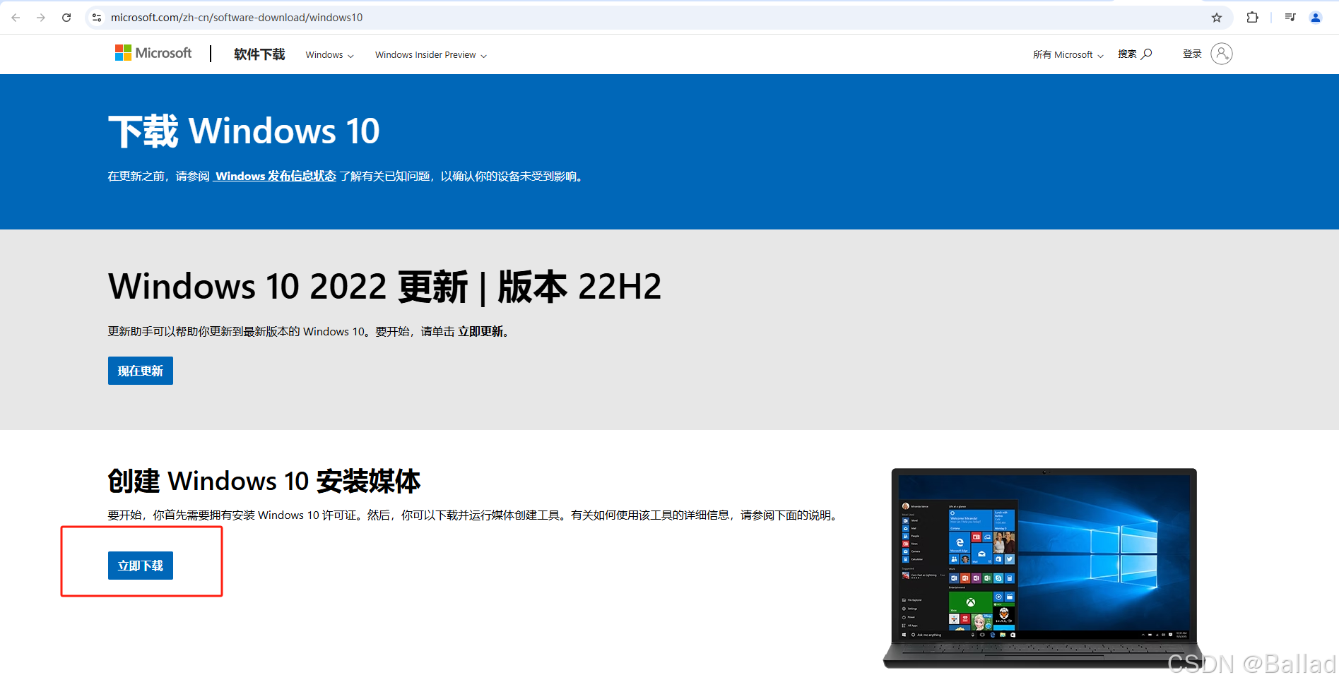
Task: Click the 下载 Windows 10 heading
Action: tap(244, 131)
